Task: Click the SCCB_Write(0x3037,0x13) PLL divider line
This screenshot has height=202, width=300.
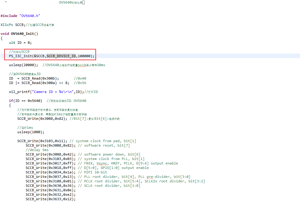Action: [50, 177]
